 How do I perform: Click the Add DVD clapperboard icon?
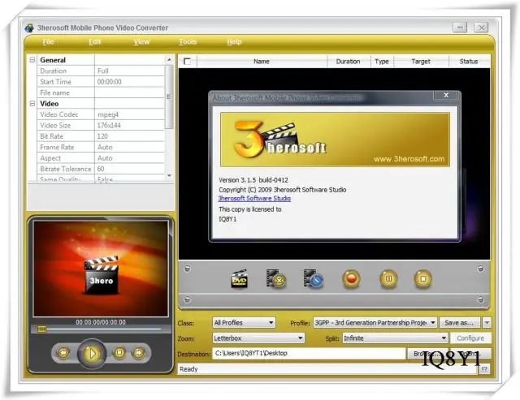239,279
